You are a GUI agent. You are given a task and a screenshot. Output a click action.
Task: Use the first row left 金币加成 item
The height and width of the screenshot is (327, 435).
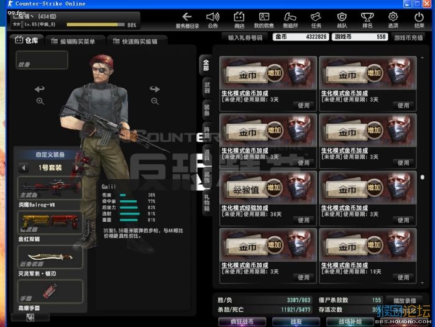pyautogui.click(x=304, y=106)
